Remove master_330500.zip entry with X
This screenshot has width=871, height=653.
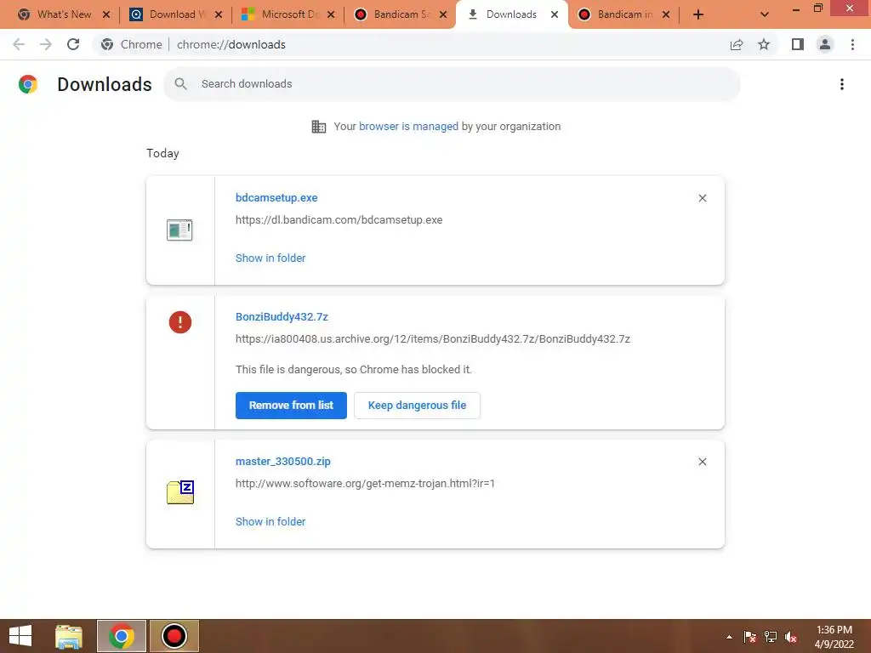tap(703, 462)
